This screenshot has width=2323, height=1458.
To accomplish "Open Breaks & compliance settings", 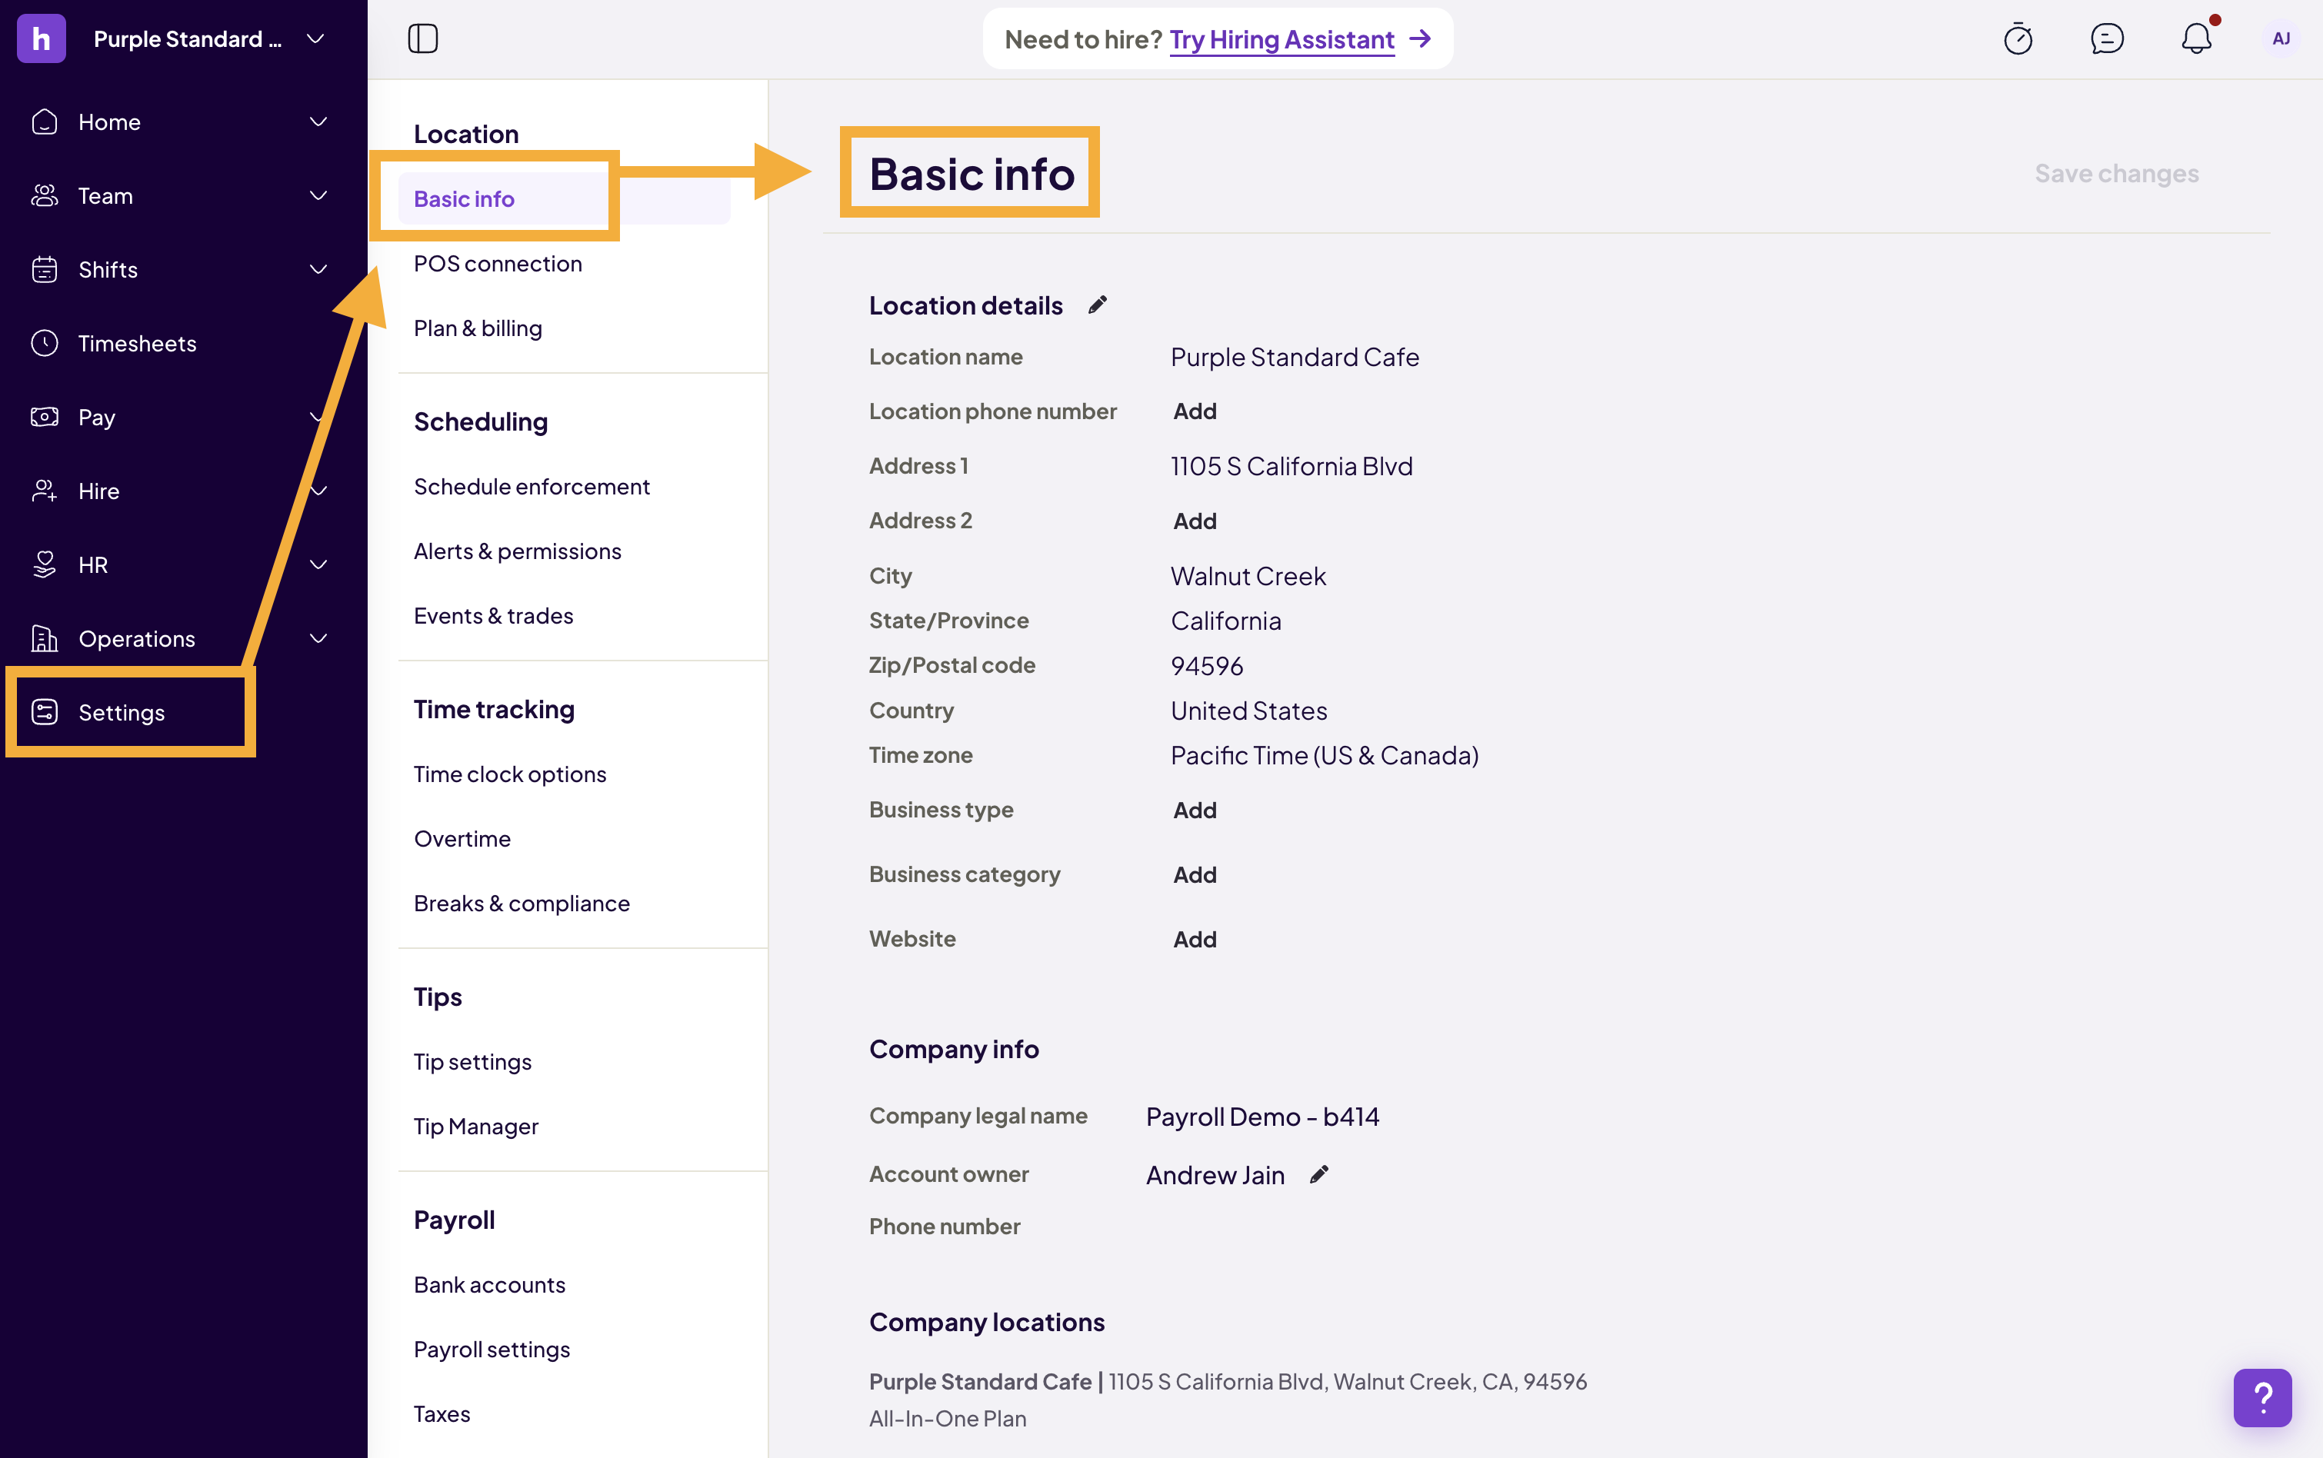I will pyautogui.click(x=521, y=903).
